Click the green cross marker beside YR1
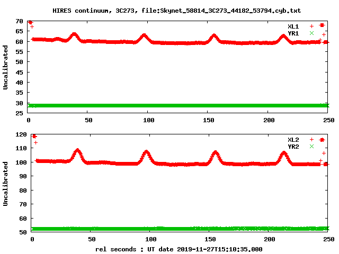The image size is (339, 254). (x=311, y=33)
